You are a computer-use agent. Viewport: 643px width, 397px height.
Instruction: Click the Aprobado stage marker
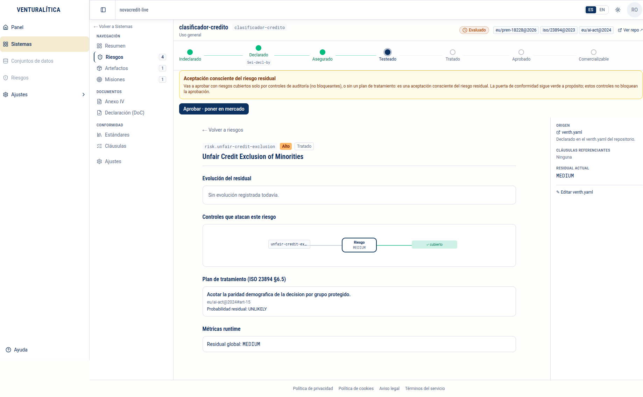coord(521,52)
